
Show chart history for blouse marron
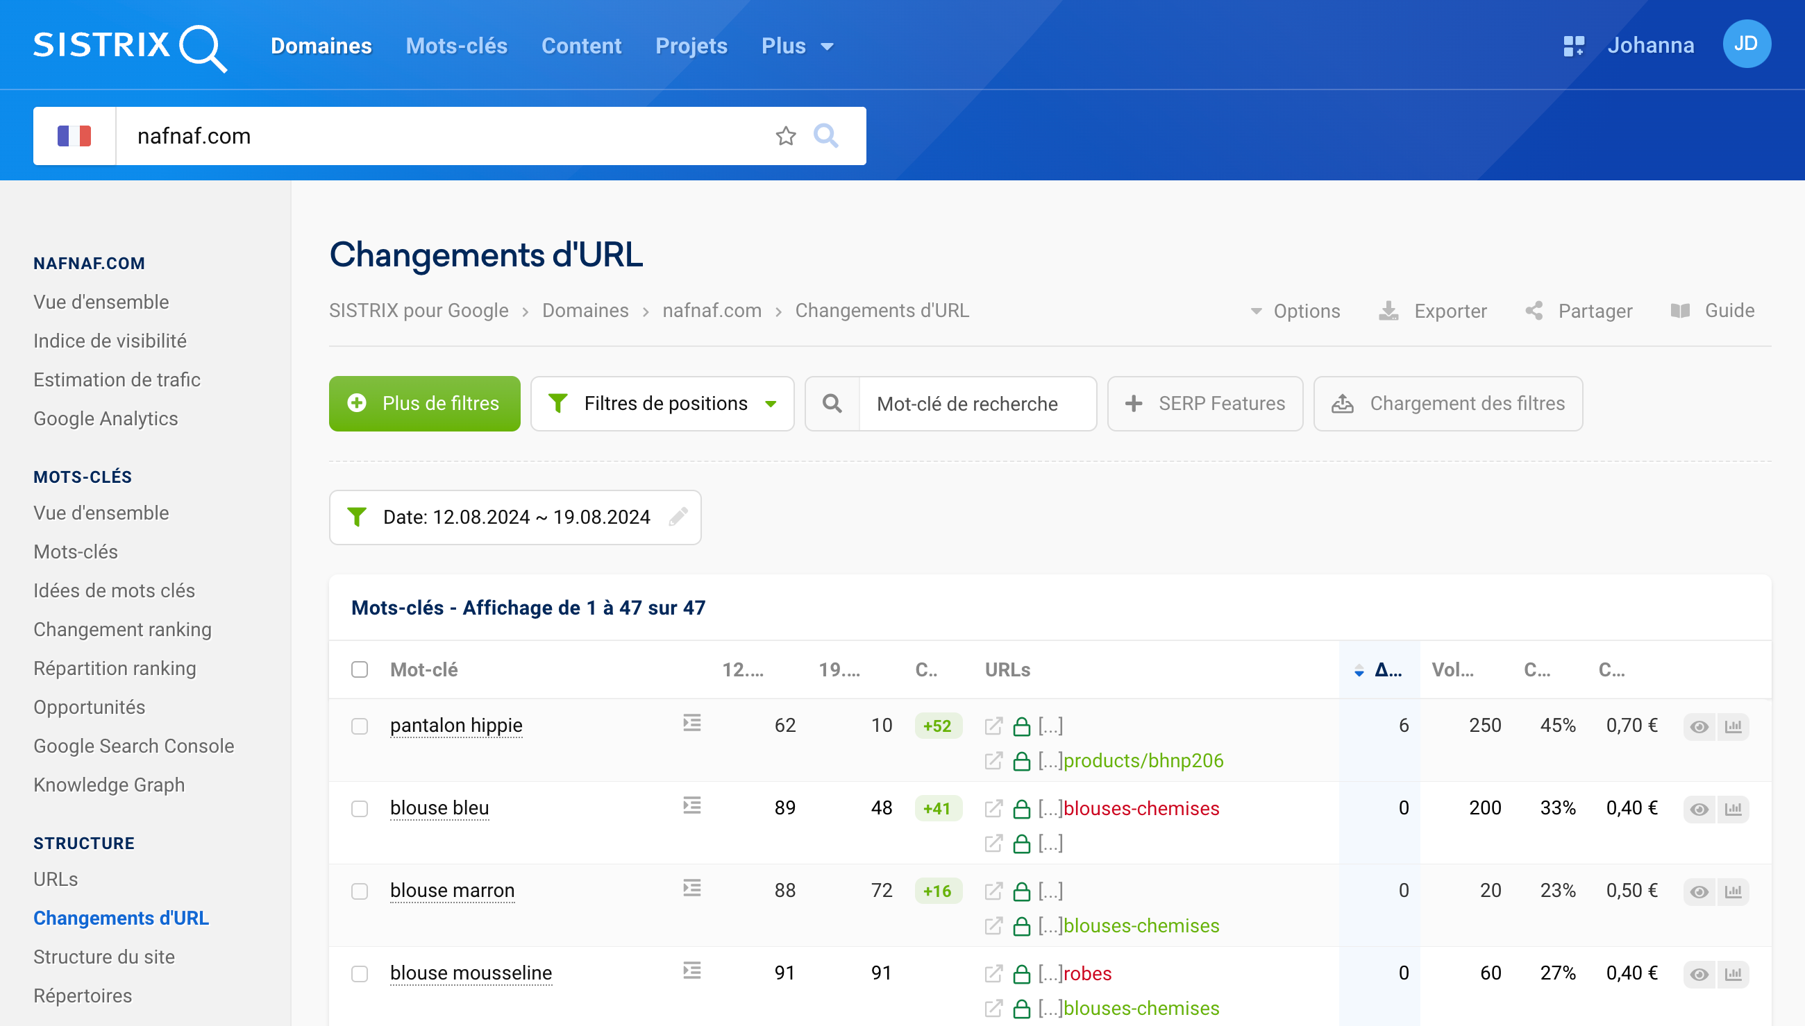[x=1733, y=891]
